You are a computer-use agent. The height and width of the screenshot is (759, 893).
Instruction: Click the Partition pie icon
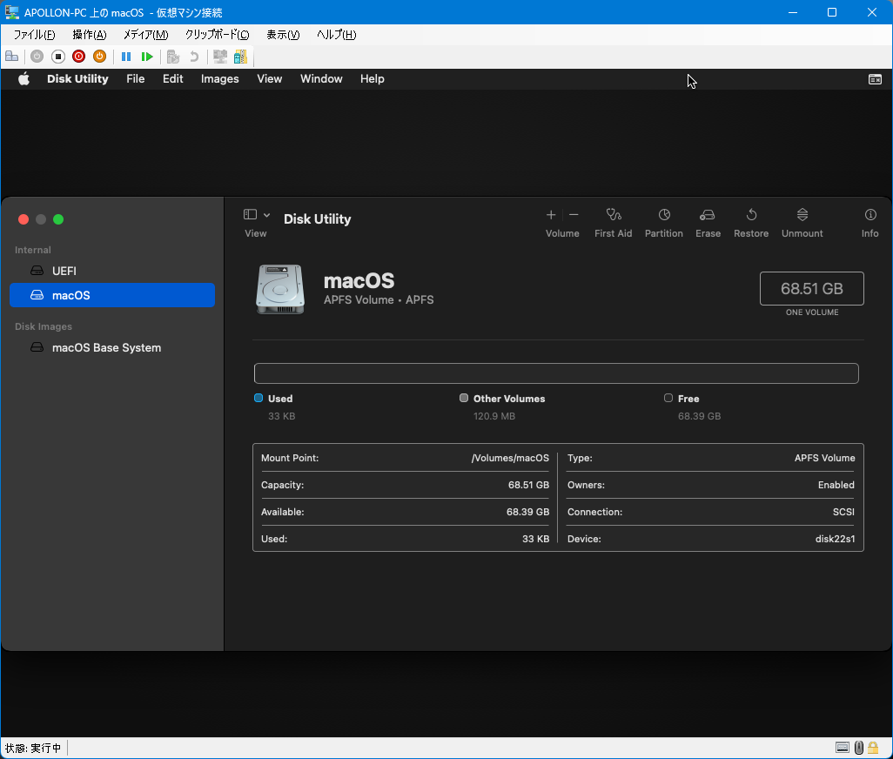[x=664, y=215]
